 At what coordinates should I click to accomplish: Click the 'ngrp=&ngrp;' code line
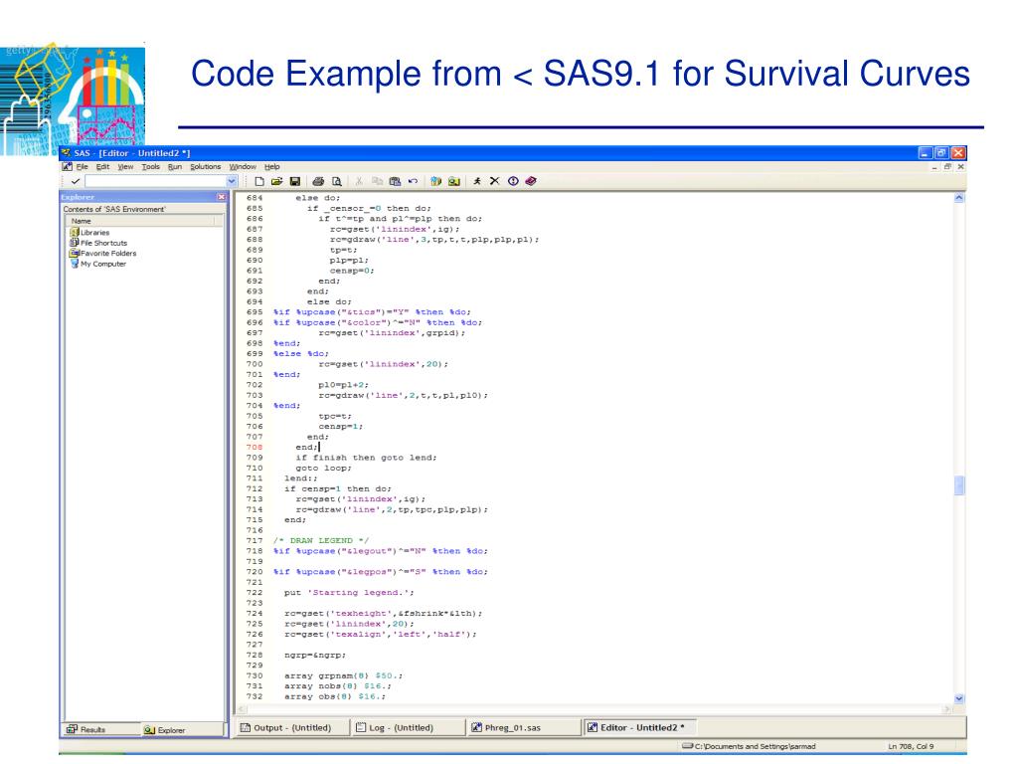pyautogui.click(x=315, y=655)
